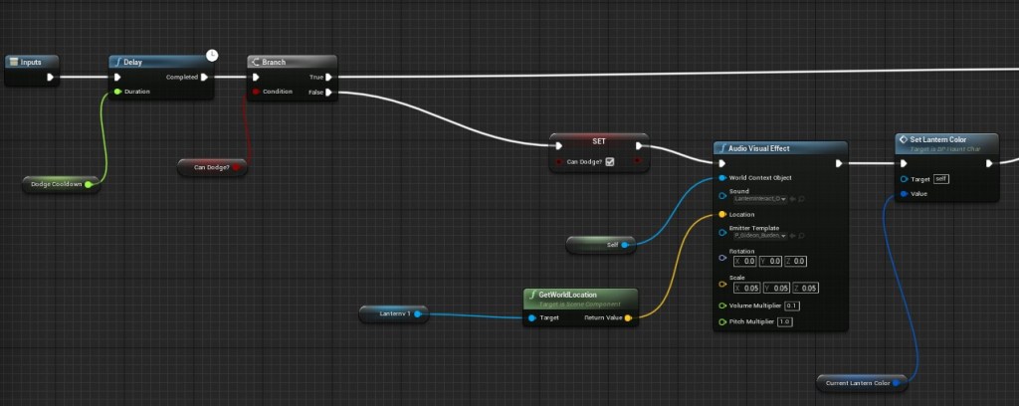Click the red Condition pin on Branch

coord(257,93)
